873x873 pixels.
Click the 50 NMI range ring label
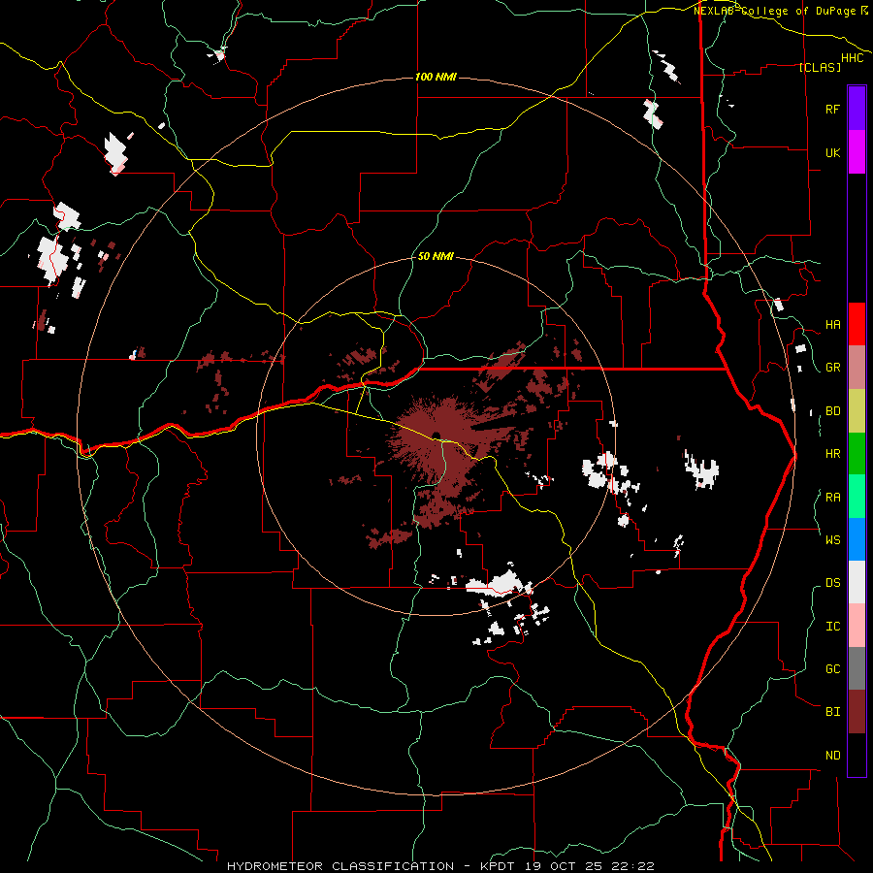pyautogui.click(x=436, y=257)
